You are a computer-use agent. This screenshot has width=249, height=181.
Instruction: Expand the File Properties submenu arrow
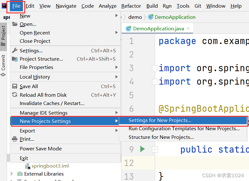(x=117, y=67)
